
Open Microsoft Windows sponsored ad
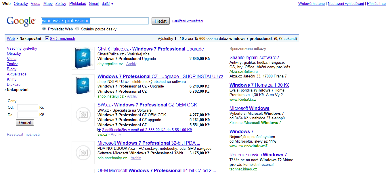(x=249, y=108)
